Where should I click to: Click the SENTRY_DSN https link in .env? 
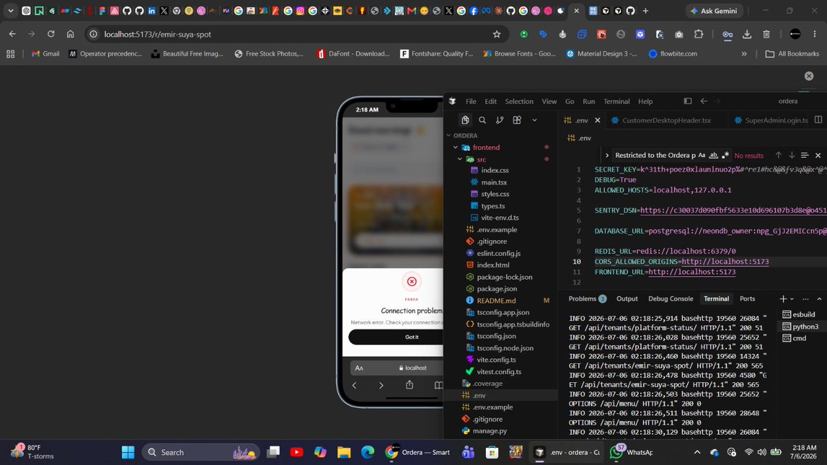[x=733, y=210]
